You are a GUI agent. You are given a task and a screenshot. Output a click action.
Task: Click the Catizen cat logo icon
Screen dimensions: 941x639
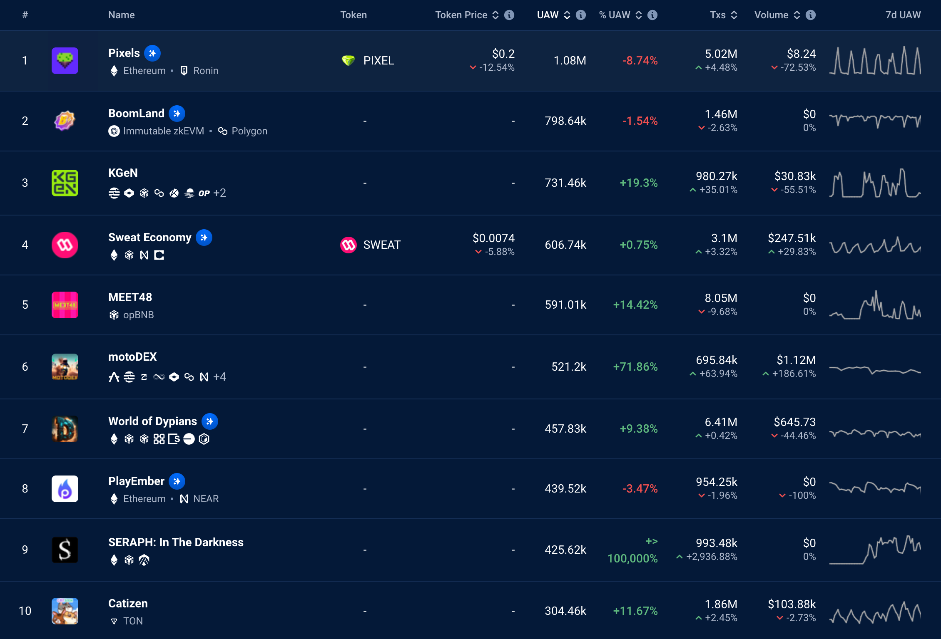pyautogui.click(x=65, y=611)
